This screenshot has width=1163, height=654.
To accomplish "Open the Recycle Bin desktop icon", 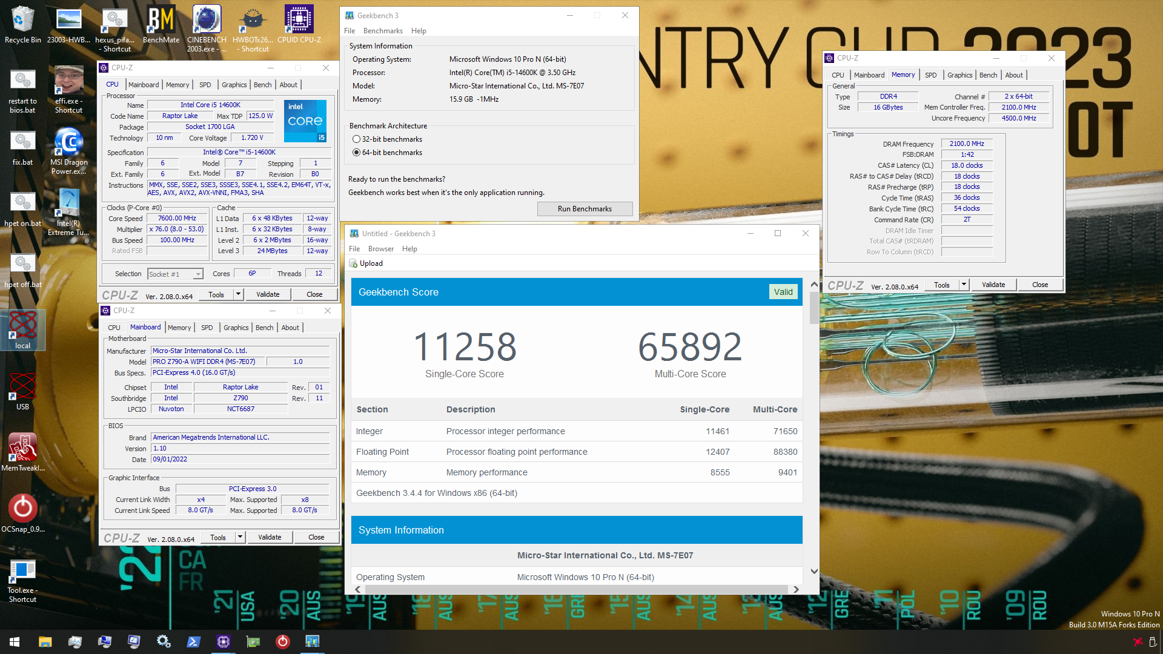I will [x=22, y=24].
